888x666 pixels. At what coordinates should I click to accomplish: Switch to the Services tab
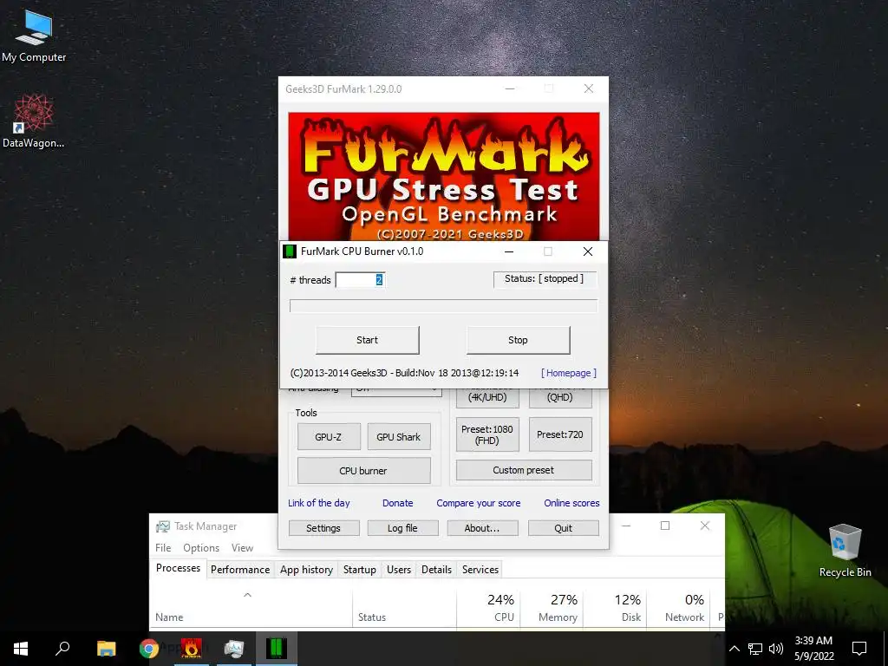coord(480,570)
